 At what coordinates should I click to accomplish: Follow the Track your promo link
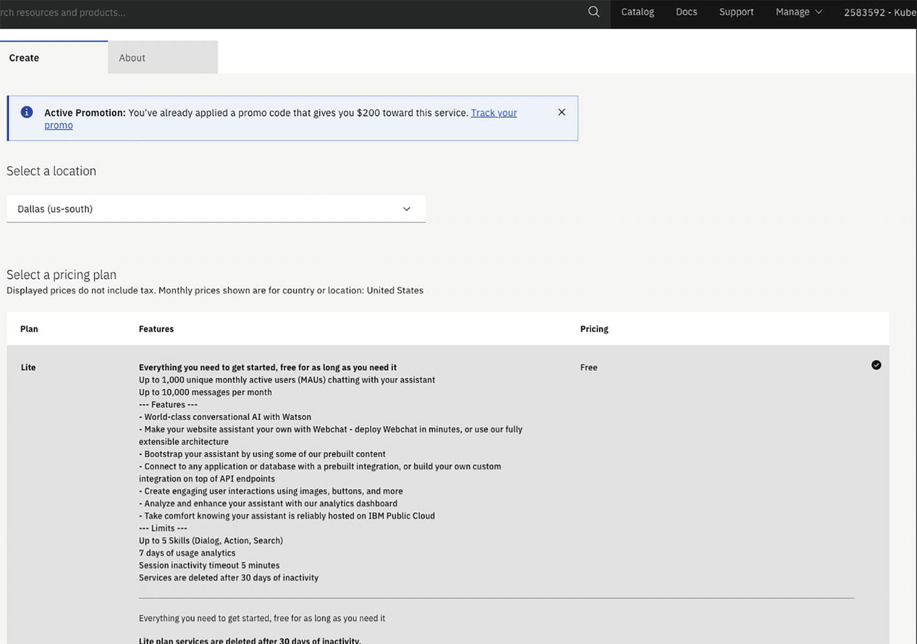click(493, 113)
